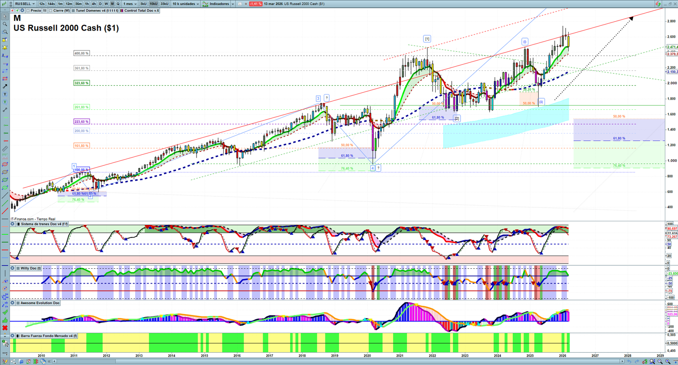
Task: Expand the left toolbar overflow chevron
Action: [5, 336]
